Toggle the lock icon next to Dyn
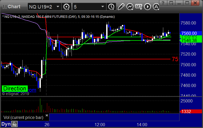Viewport: 203px width, 128px height. (x=14, y=124)
